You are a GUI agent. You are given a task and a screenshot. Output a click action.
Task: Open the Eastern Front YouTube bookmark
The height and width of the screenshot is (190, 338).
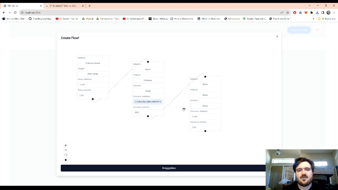[x=67, y=19]
